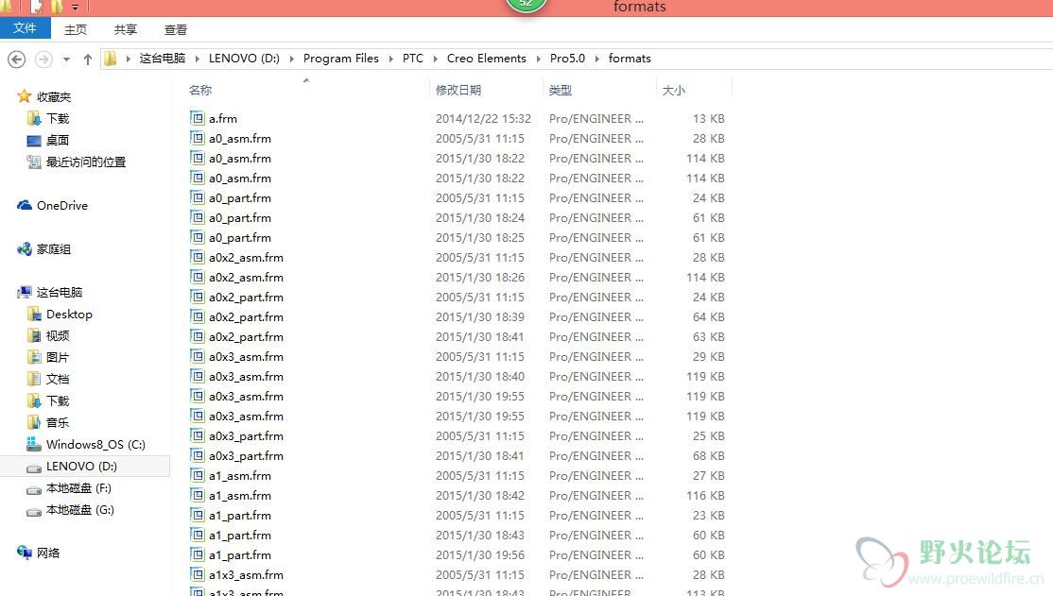Jump to Pro5.0 in the address breadcrumb
The height and width of the screenshot is (596, 1053).
point(567,59)
